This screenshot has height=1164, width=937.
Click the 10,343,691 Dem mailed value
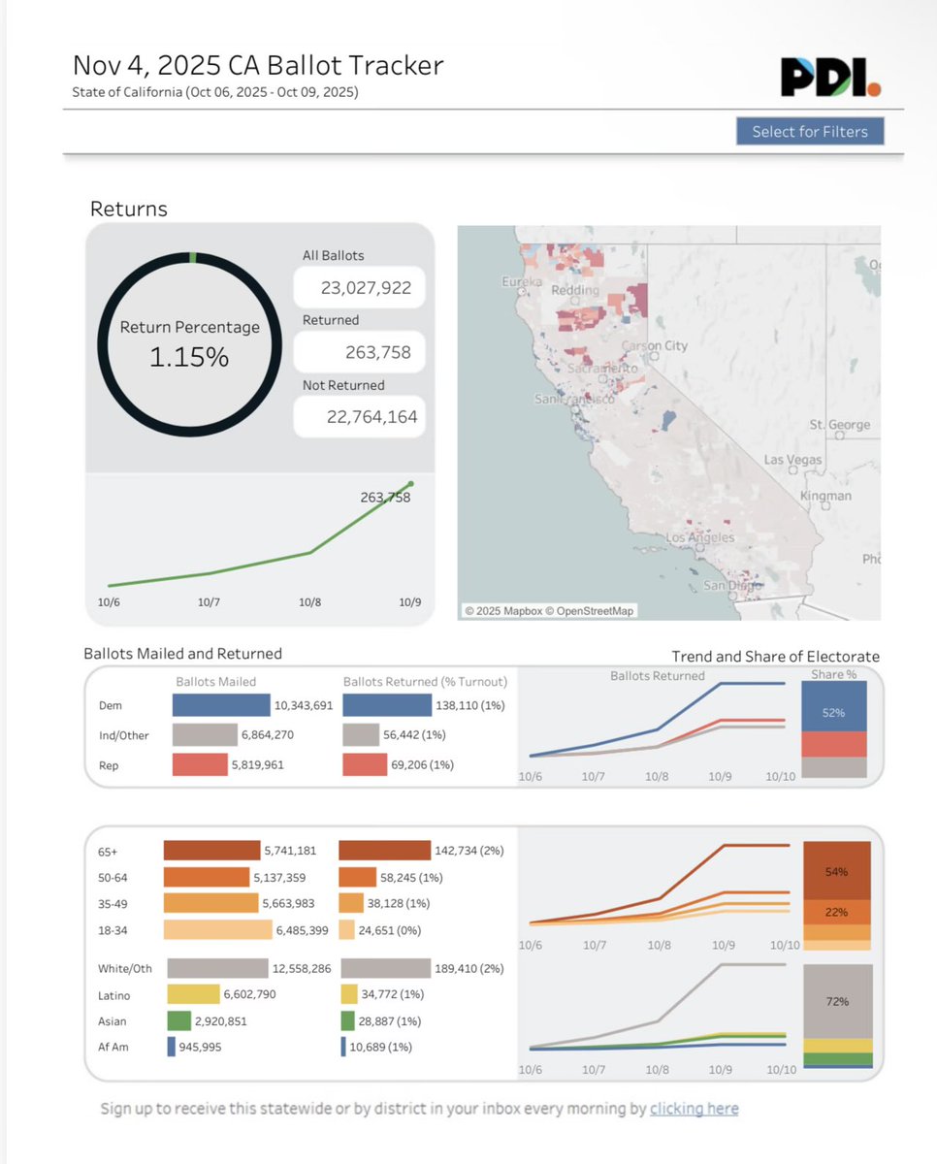(306, 706)
